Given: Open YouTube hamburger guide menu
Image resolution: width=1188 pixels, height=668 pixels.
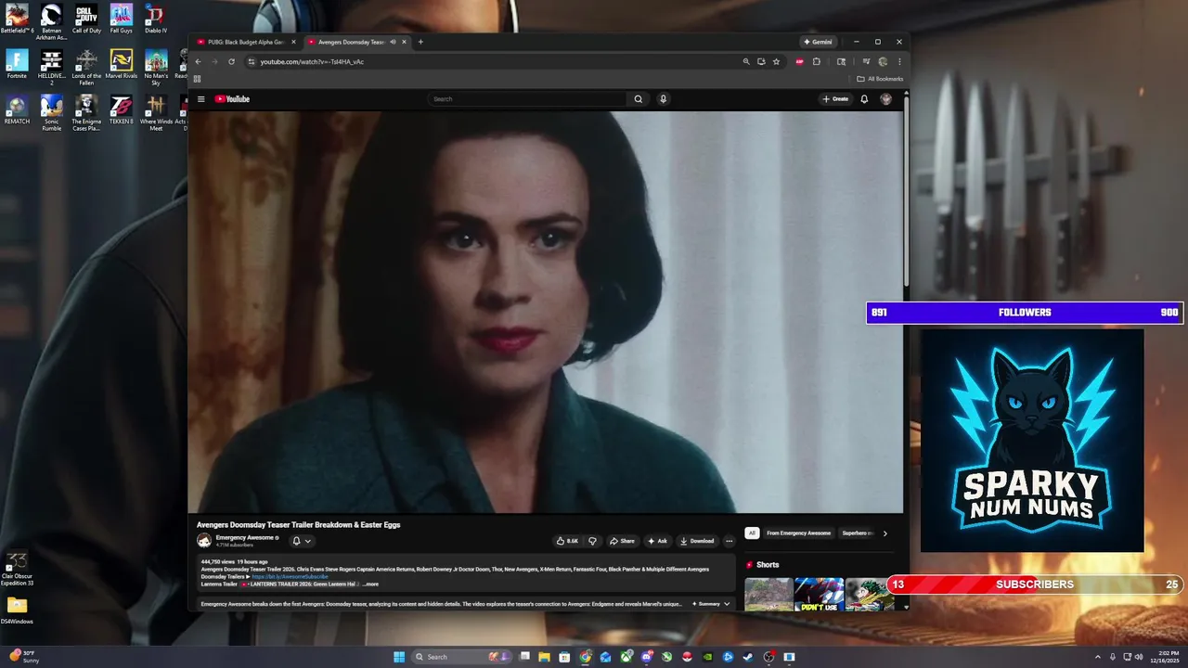Looking at the screenshot, I should coord(200,99).
